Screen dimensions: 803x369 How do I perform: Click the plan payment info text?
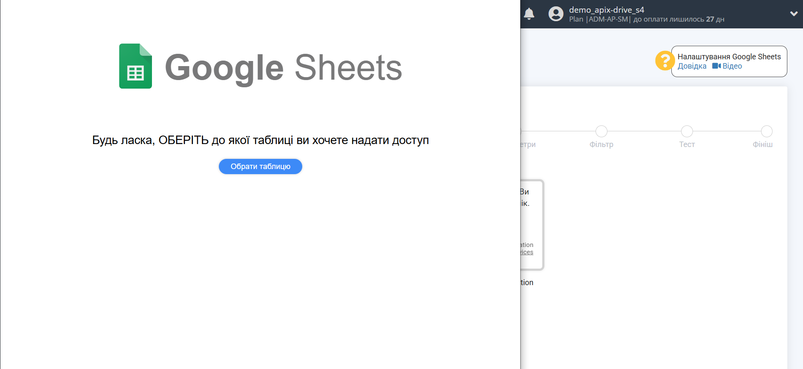(x=646, y=19)
